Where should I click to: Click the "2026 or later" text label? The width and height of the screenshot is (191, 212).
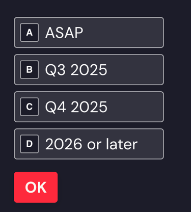tap(91, 144)
